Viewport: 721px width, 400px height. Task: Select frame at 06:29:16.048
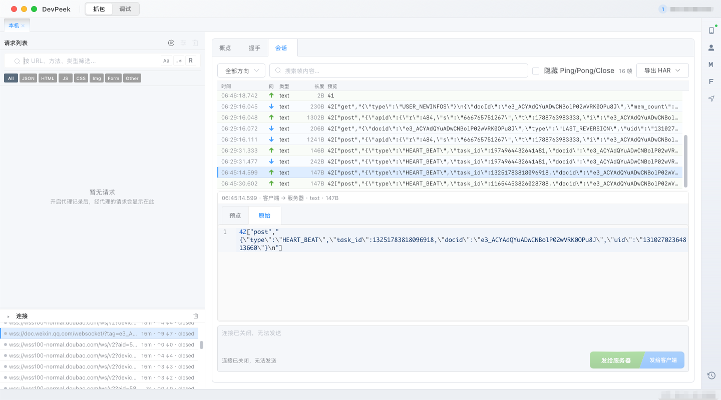[x=450, y=117]
